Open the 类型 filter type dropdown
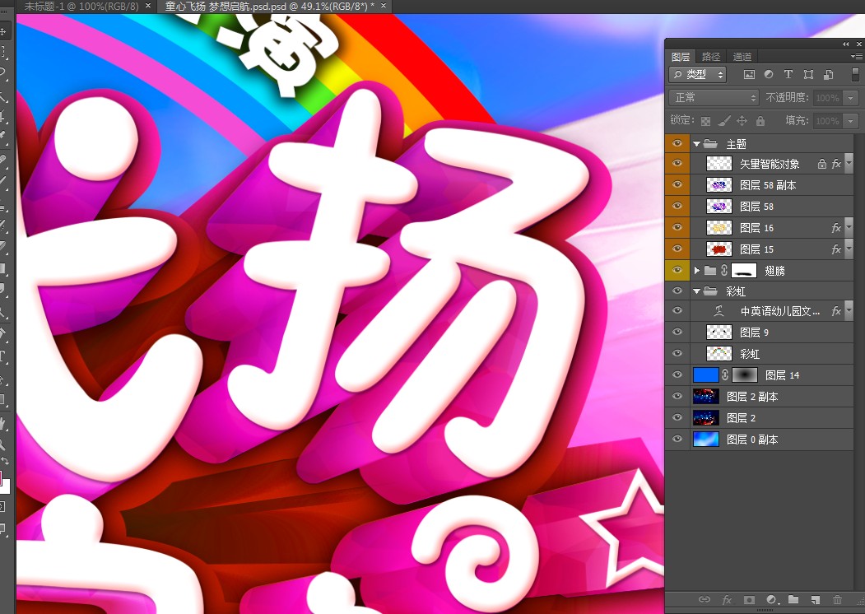The width and height of the screenshot is (865, 614). tap(698, 74)
